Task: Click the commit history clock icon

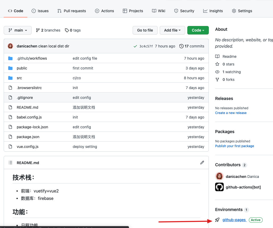Action: pyautogui.click(x=181, y=46)
